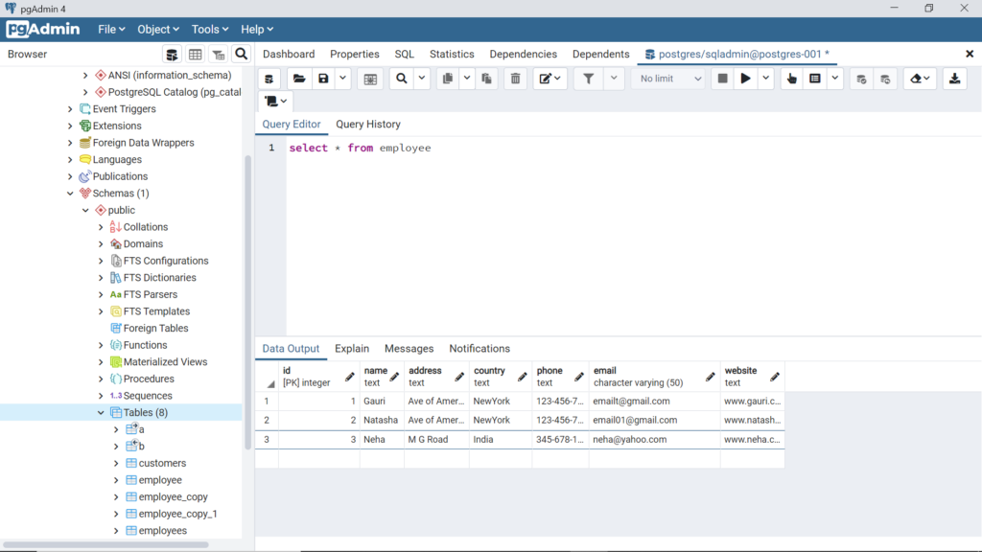Screen dimensions: 982x552
Task: Open the Tools menu
Action: point(209,29)
